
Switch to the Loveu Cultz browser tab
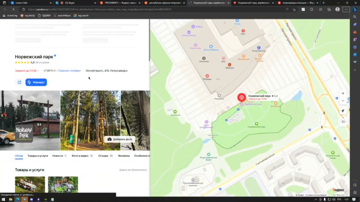(31, 3)
